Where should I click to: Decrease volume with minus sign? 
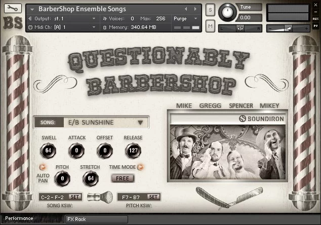[270, 29]
